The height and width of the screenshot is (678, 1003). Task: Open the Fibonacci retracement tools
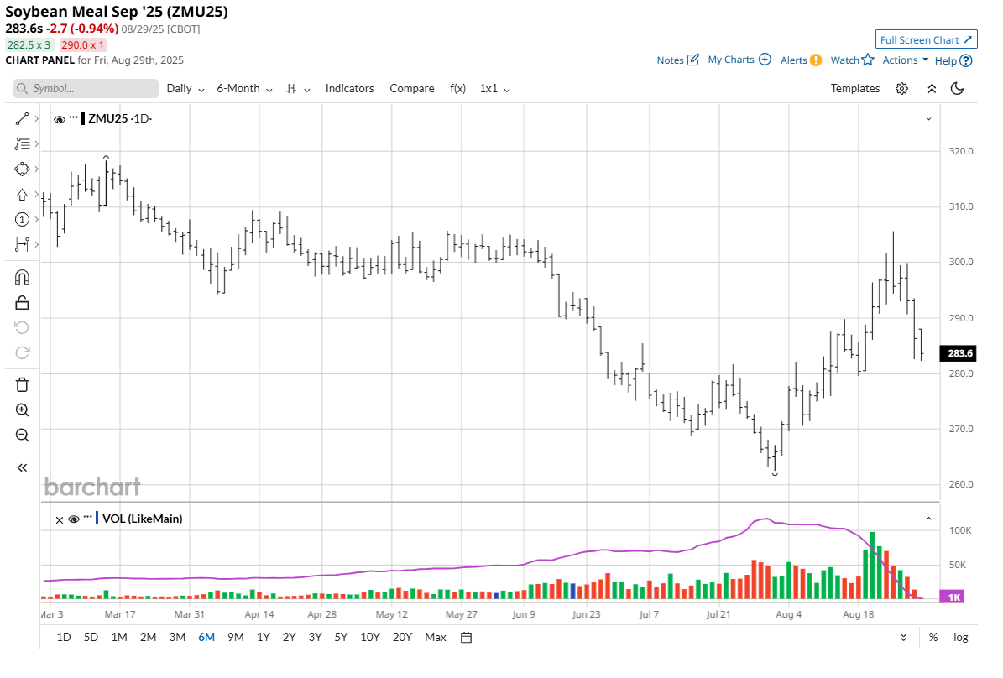click(22, 144)
